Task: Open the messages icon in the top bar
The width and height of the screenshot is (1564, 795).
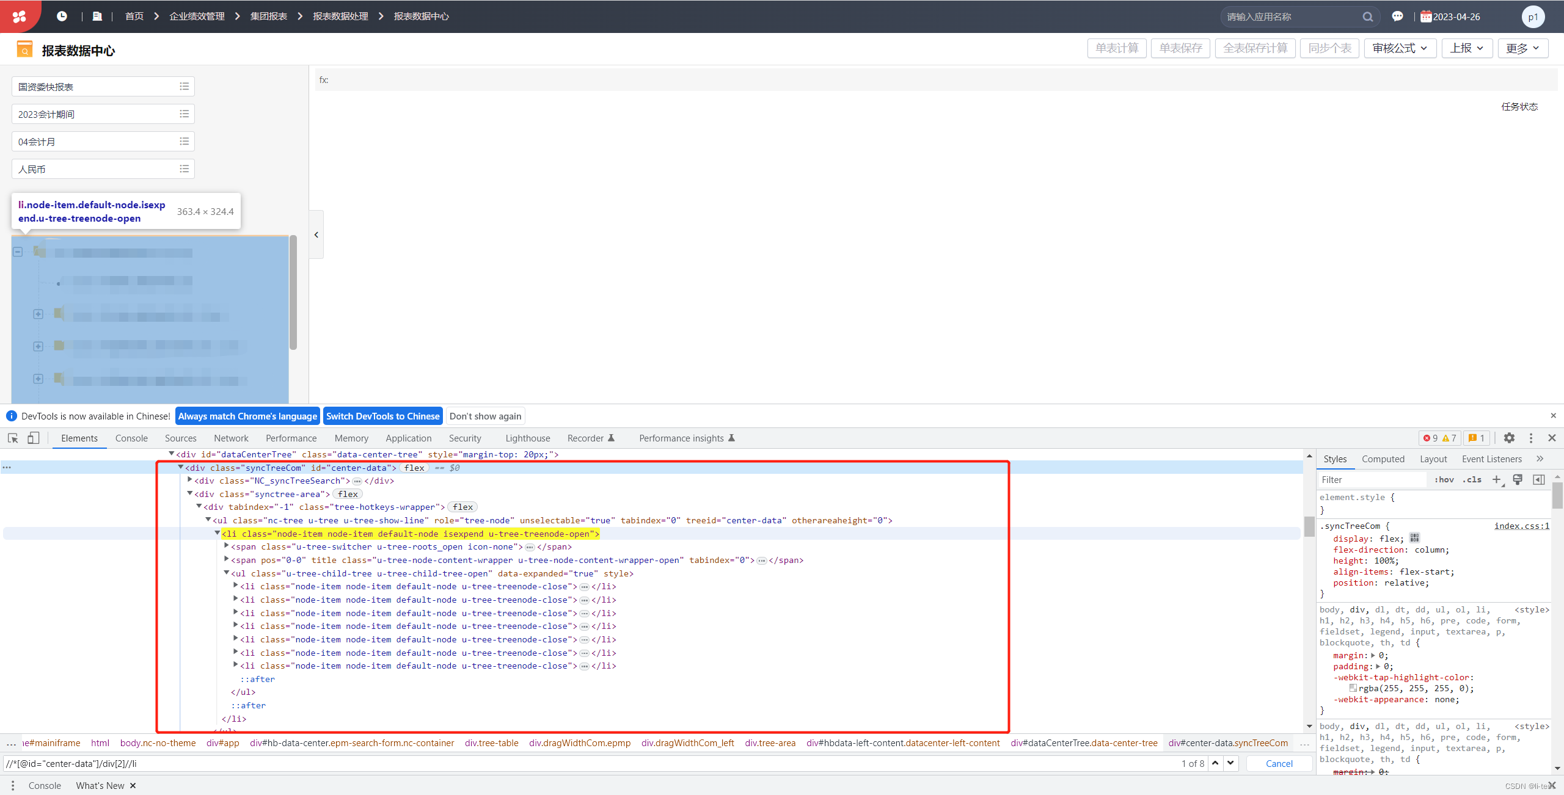Action: click(x=1398, y=16)
